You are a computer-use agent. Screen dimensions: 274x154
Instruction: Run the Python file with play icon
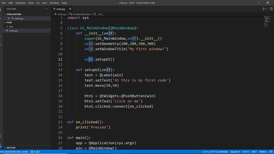pos(264,9)
